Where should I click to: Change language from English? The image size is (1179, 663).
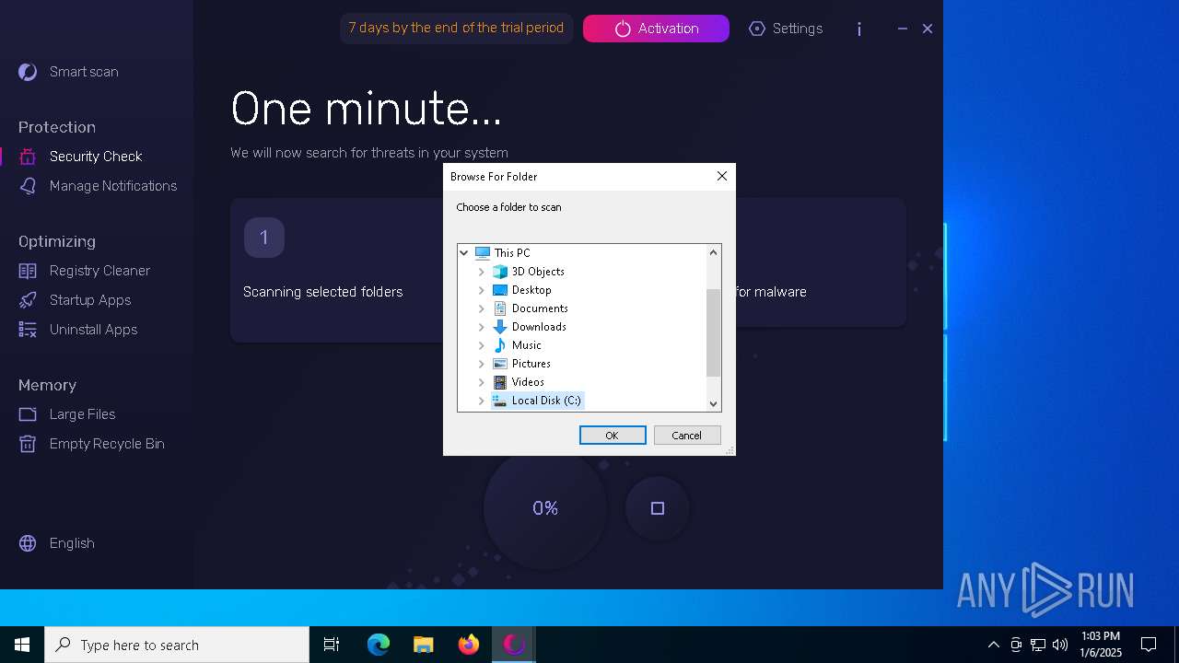[72, 543]
